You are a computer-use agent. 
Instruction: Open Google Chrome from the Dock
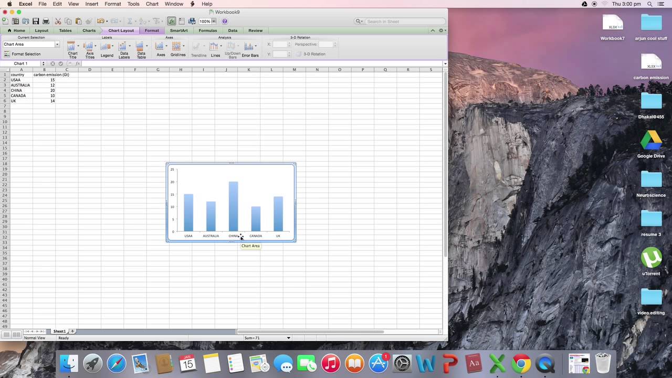(521, 363)
